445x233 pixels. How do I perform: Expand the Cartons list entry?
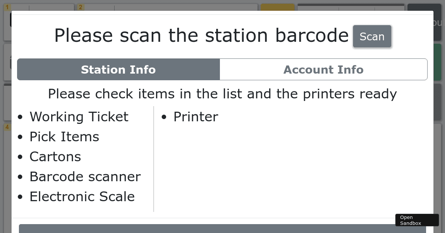(x=55, y=157)
